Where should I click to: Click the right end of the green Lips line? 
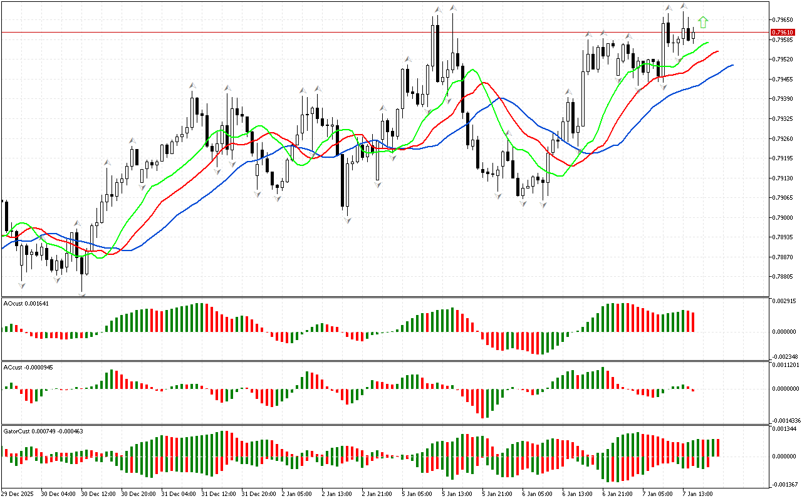tap(708, 43)
